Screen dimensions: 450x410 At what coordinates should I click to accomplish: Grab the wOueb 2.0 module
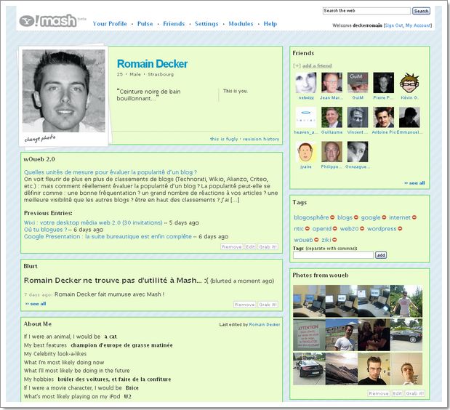tap(268, 246)
